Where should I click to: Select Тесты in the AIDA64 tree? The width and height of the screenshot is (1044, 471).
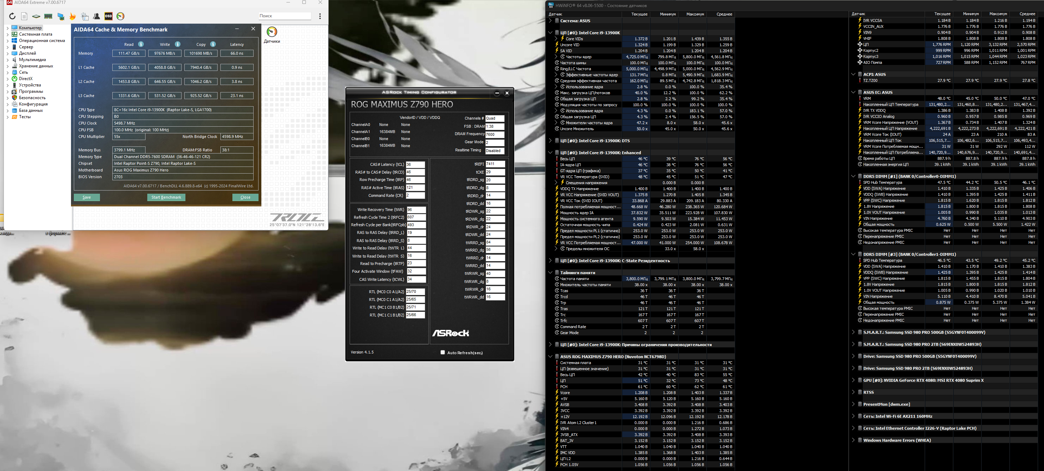(25, 117)
